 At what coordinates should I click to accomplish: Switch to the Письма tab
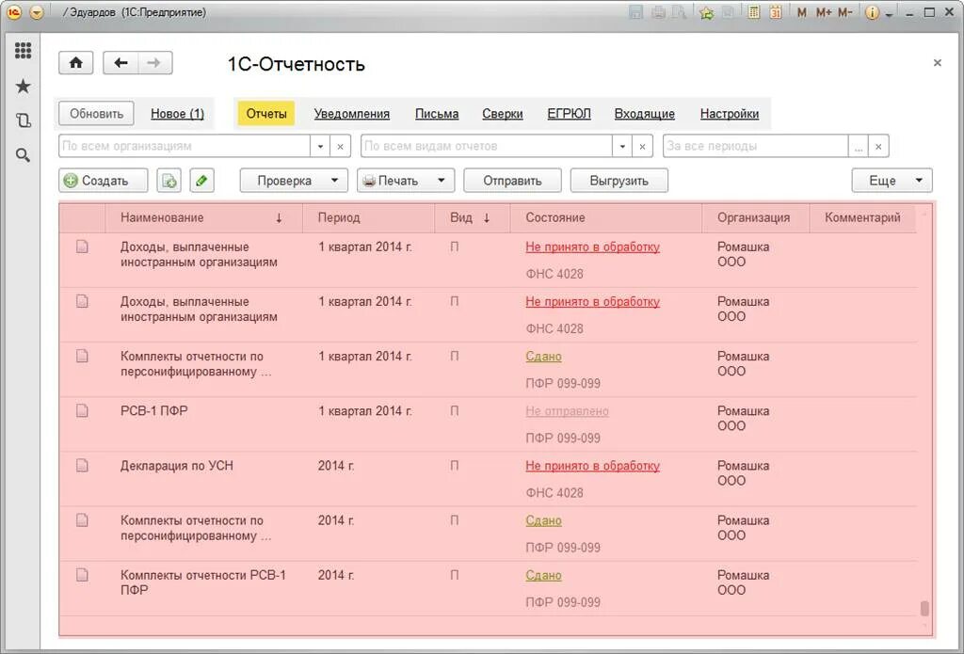pyautogui.click(x=437, y=114)
